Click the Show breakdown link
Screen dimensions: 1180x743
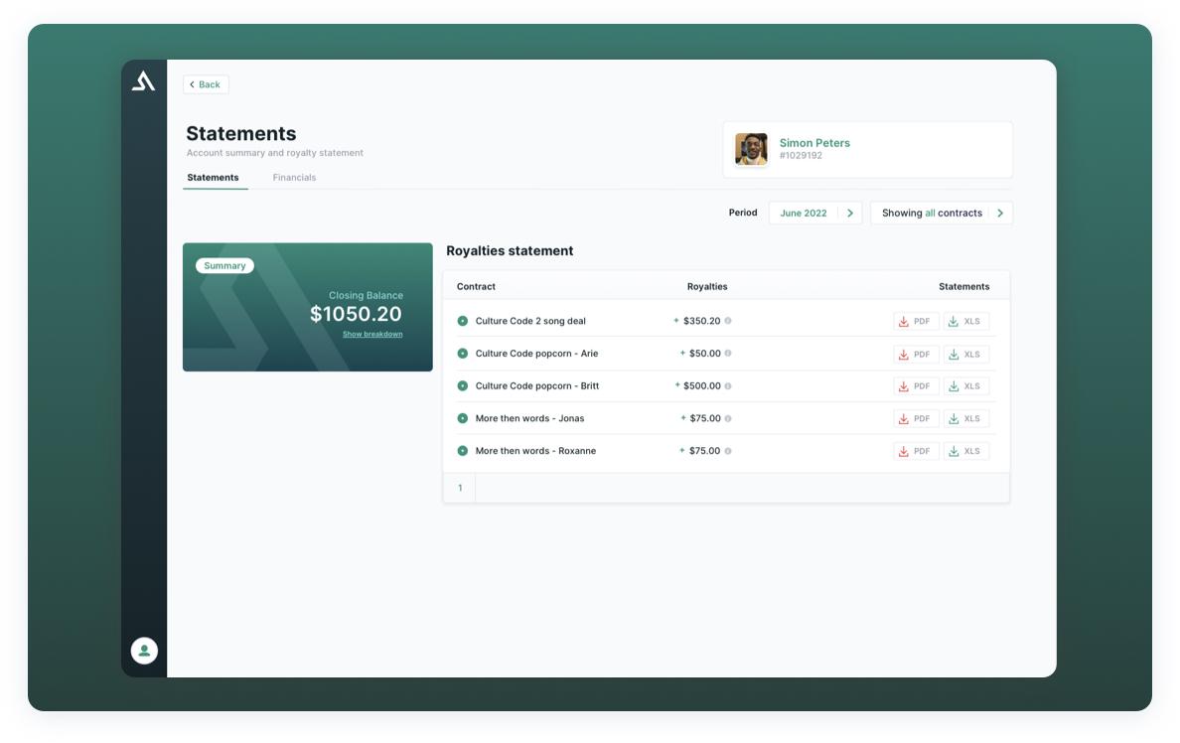(372, 335)
